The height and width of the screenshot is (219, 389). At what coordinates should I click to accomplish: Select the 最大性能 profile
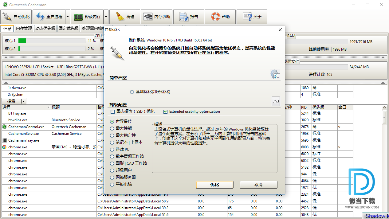pos(121,128)
